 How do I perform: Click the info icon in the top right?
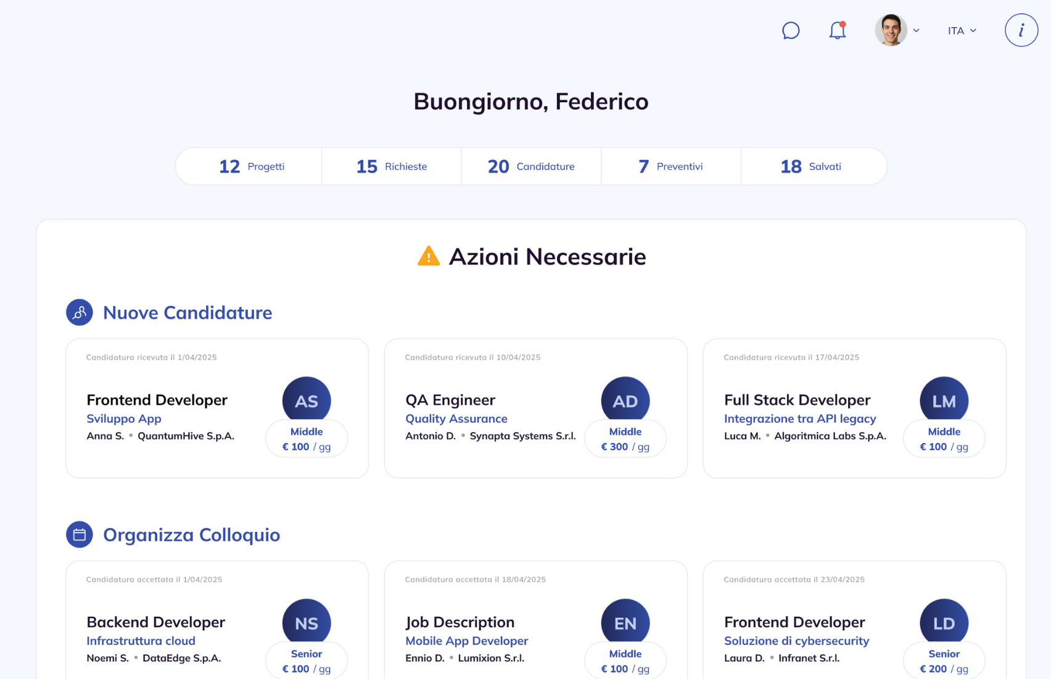tap(1021, 30)
